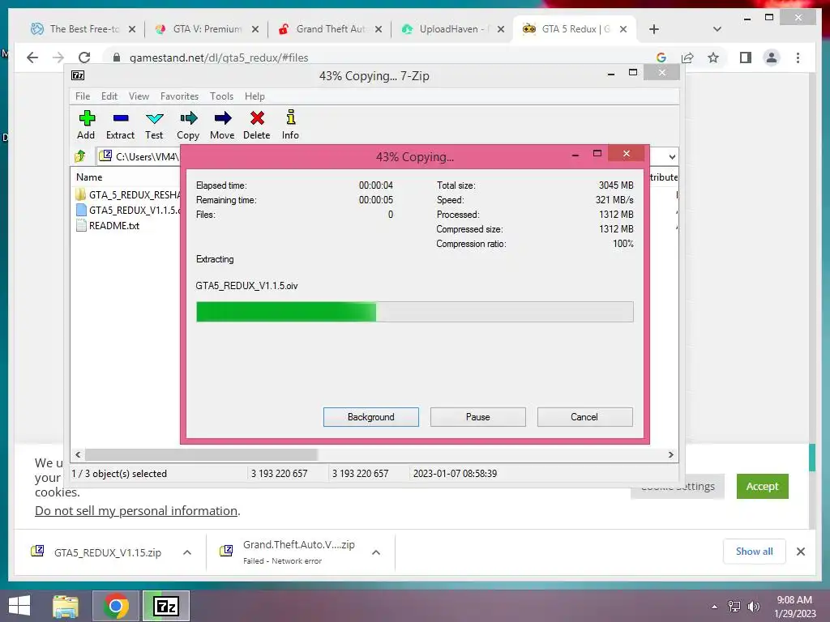The width and height of the screenshot is (830, 622).
Task: Show hidden system tray icons
Action: click(x=715, y=607)
